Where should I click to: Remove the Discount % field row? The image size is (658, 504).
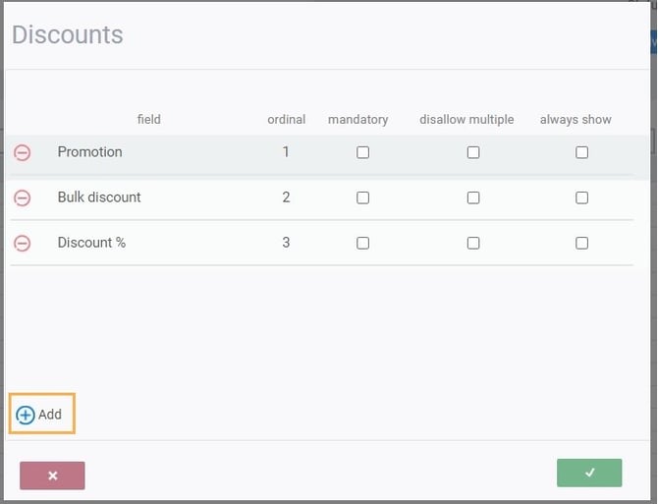coord(23,243)
